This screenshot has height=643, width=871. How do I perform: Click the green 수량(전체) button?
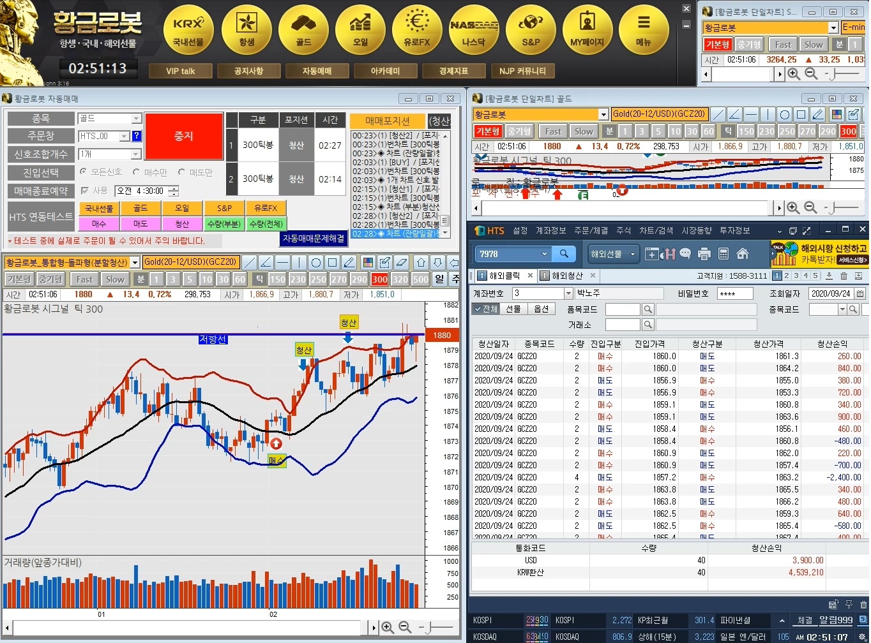click(266, 224)
